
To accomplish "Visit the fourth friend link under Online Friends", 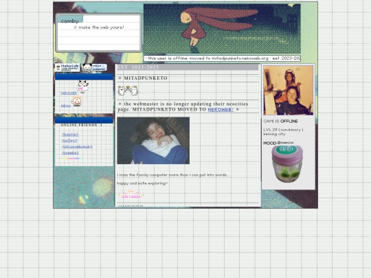I will [70, 152].
